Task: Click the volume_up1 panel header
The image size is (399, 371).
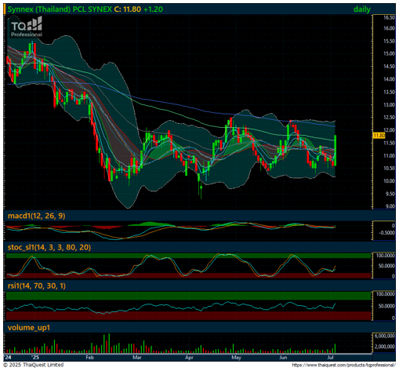Action: (x=29, y=328)
